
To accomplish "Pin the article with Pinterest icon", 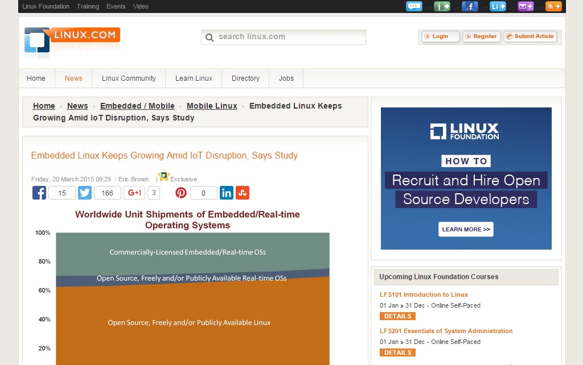I will tap(181, 193).
